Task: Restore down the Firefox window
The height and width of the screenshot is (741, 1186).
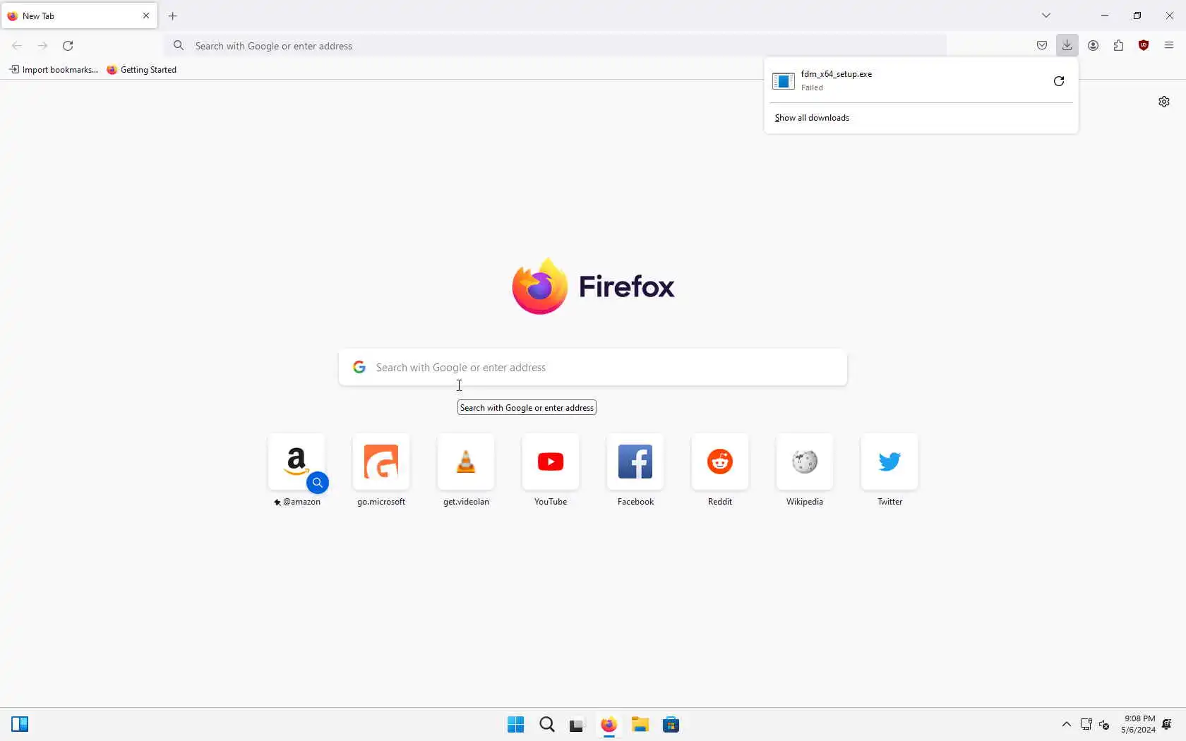Action: click(1137, 16)
